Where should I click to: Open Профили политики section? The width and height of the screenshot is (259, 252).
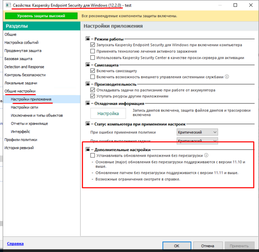[21, 140]
